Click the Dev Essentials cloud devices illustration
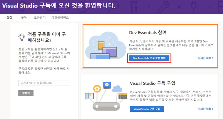Image resolution: width=223 pixels, height=119 pixels. (x=105, y=45)
